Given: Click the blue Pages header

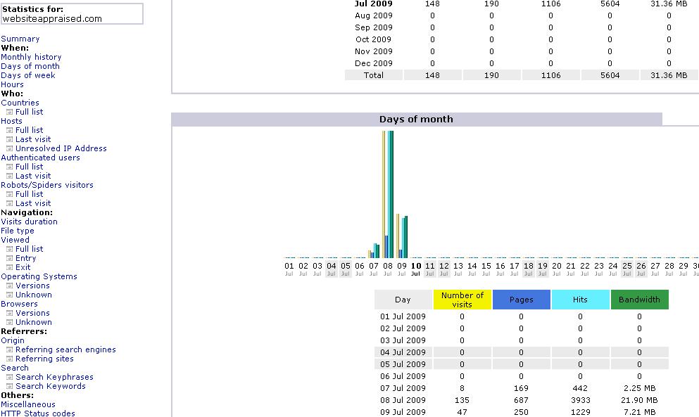Looking at the screenshot, I should pyautogui.click(x=521, y=300).
